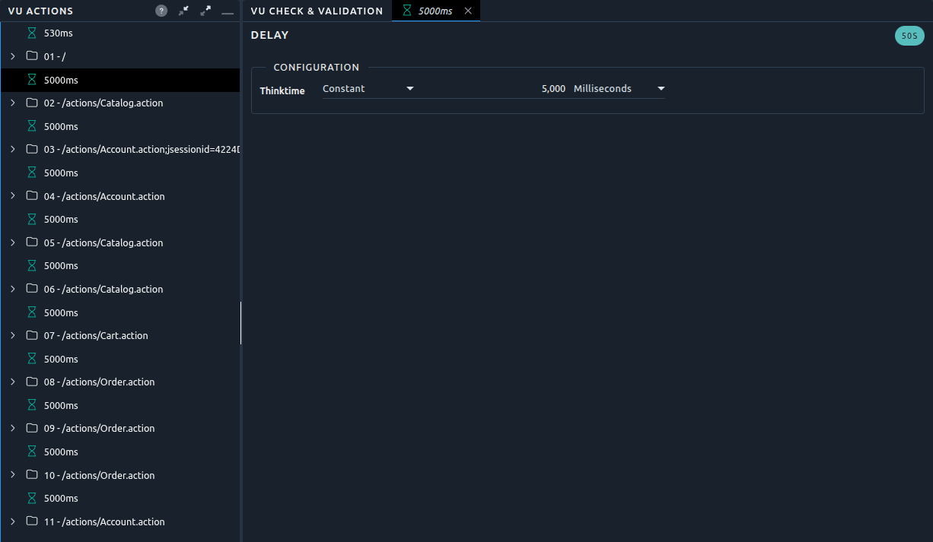Click hourglass icon after 09 Order.action
The image size is (933, 542).
tap(32, 452)
